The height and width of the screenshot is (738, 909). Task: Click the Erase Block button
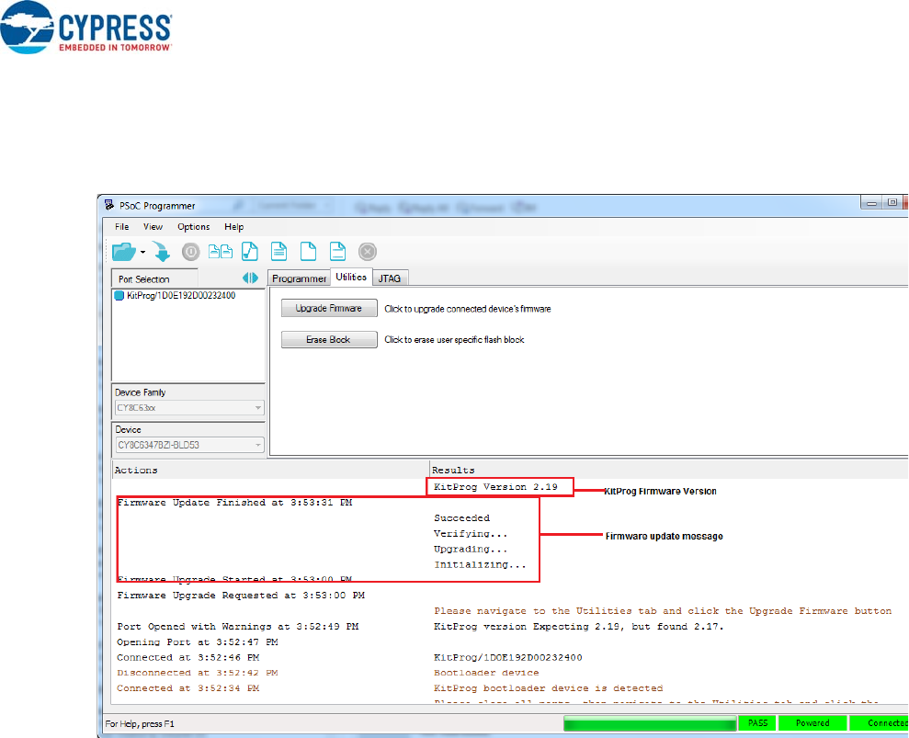point(329,340)
